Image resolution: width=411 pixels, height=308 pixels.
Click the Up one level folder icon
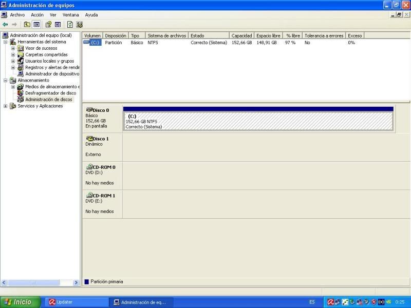pos(27,24)
